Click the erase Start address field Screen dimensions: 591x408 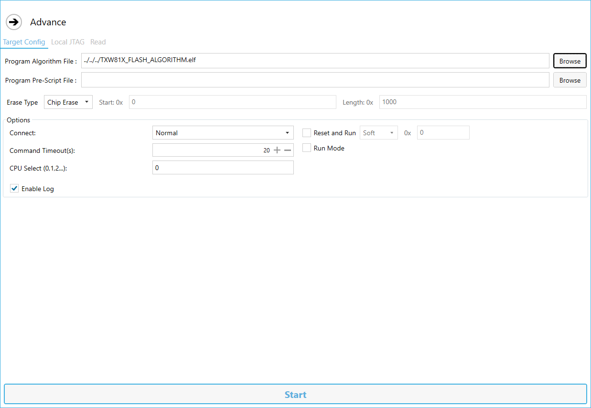[x=233, y=102]
